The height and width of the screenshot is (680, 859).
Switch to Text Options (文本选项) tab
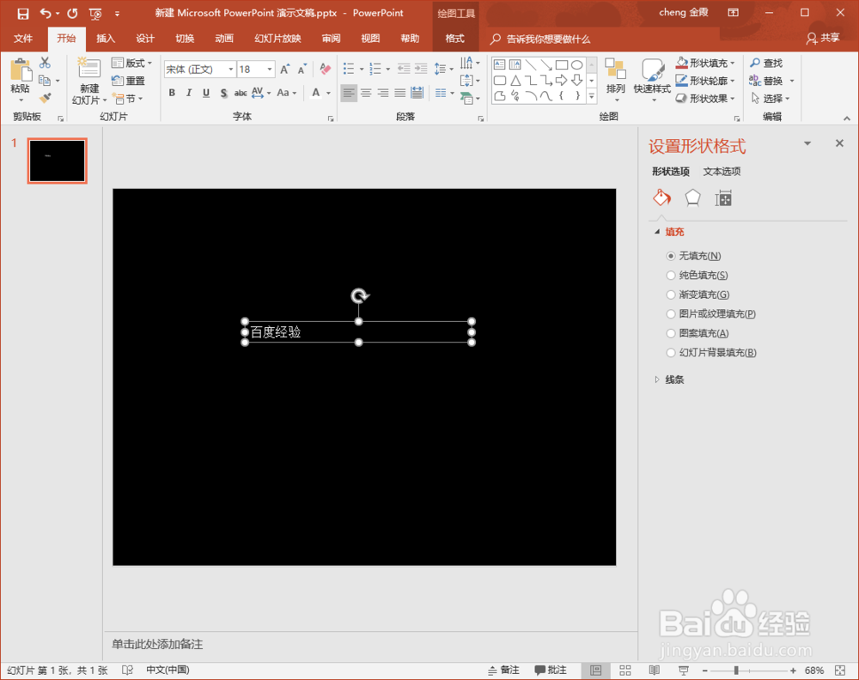click(722, 172)
